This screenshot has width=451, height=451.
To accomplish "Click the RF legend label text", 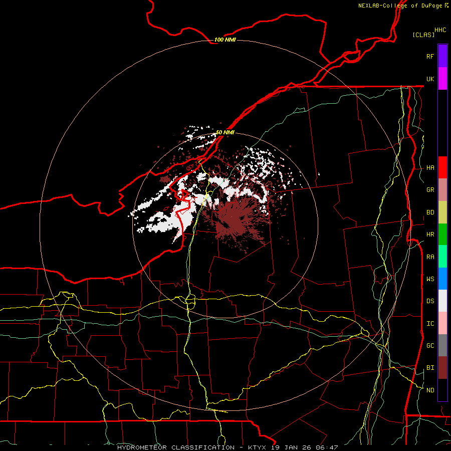I will coord(430,56).
